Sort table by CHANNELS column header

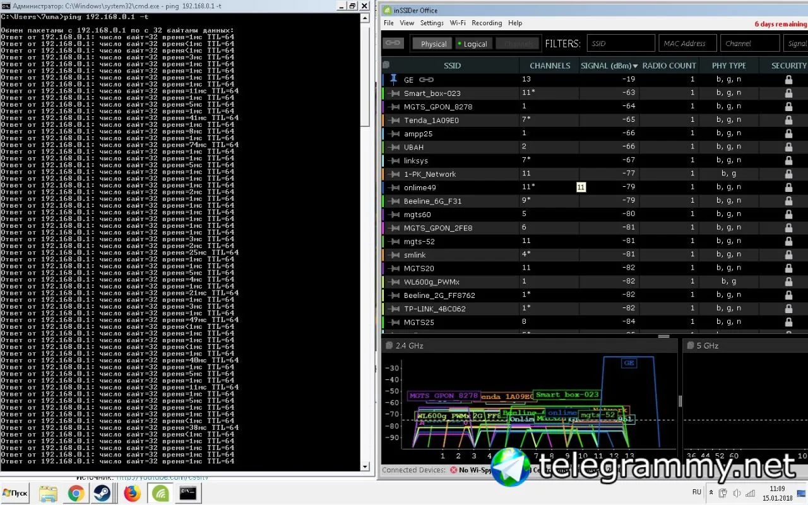(x=550, y=66)
